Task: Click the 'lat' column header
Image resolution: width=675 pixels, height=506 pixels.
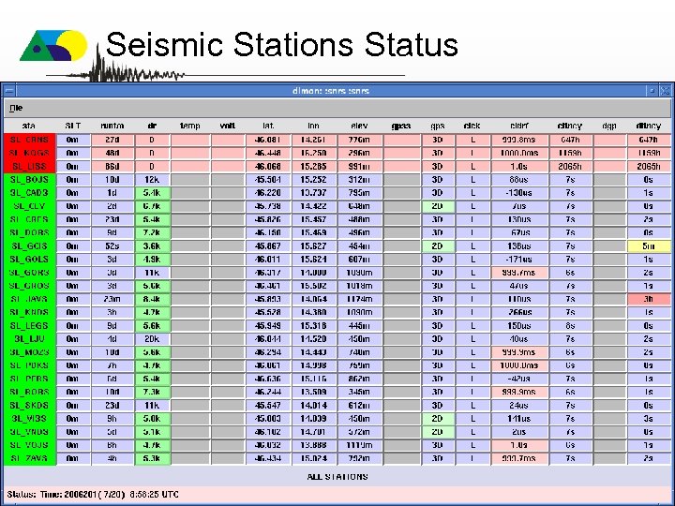Action: [268, 126]
